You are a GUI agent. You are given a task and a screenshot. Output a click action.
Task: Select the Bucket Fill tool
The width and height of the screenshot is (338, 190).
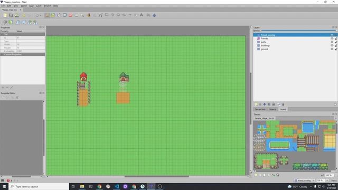click(x=59, y=15)
